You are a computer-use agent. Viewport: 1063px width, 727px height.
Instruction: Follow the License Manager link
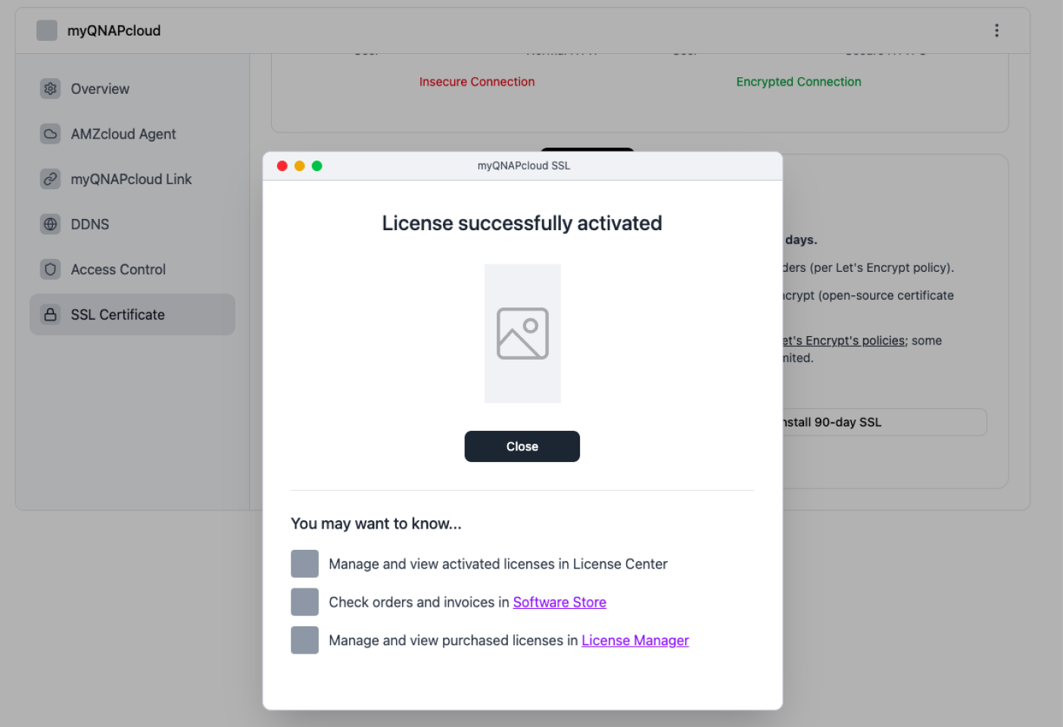tap(634, 641)
